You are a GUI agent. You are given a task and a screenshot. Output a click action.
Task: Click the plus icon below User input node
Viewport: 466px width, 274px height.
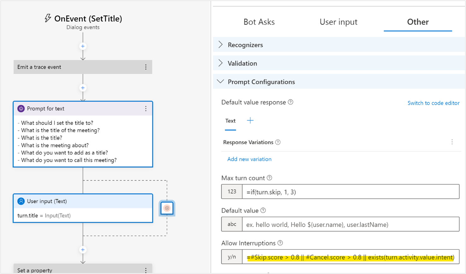click(83, 250)
